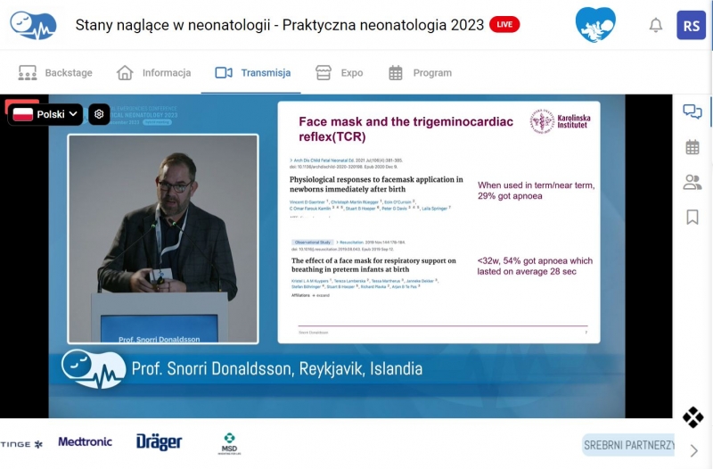
Task: Open the Program tab
Action: pos(420,73)
